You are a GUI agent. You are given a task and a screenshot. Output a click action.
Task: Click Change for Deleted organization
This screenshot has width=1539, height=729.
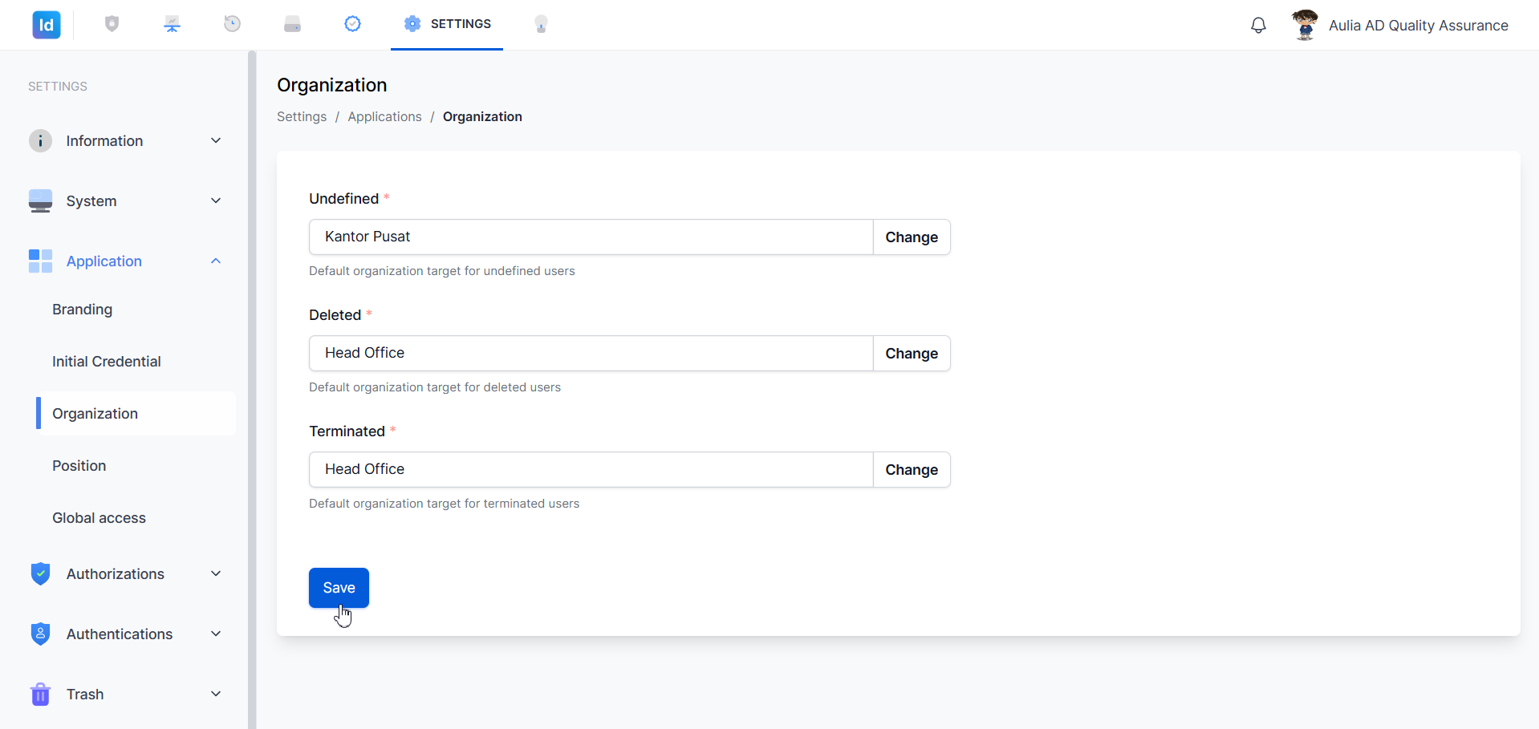click(912, 354)
